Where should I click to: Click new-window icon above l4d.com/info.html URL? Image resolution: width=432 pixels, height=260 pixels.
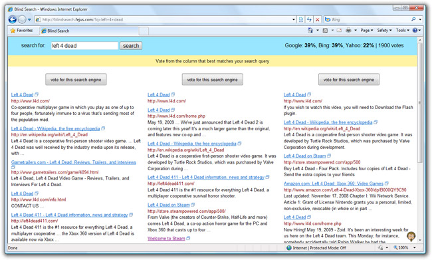37,194
